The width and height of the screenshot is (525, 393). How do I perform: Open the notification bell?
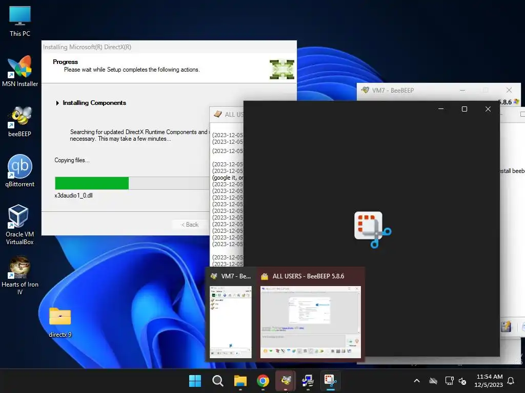[511, 381]
